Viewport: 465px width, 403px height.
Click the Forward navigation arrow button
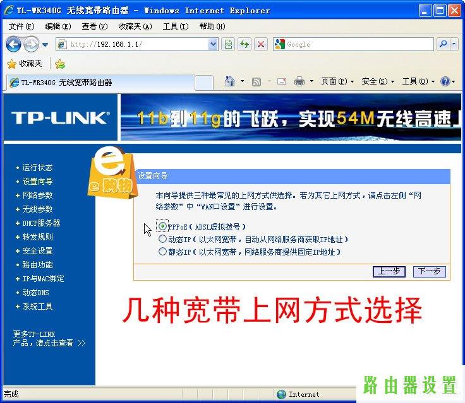[x=31, y=44]
